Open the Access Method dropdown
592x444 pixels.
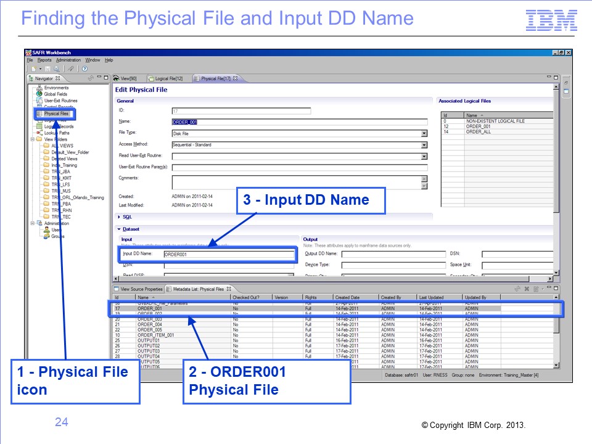click(x=424, y=145)
